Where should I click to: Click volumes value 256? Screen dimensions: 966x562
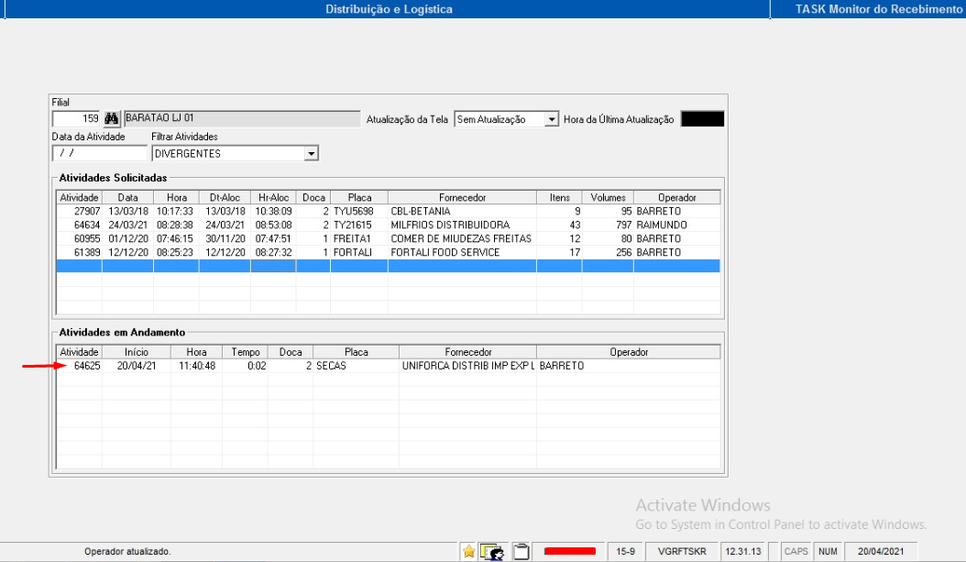pos(608,253)
